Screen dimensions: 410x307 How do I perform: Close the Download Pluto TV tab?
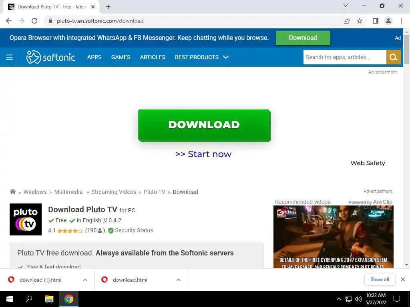pos(93,7)
